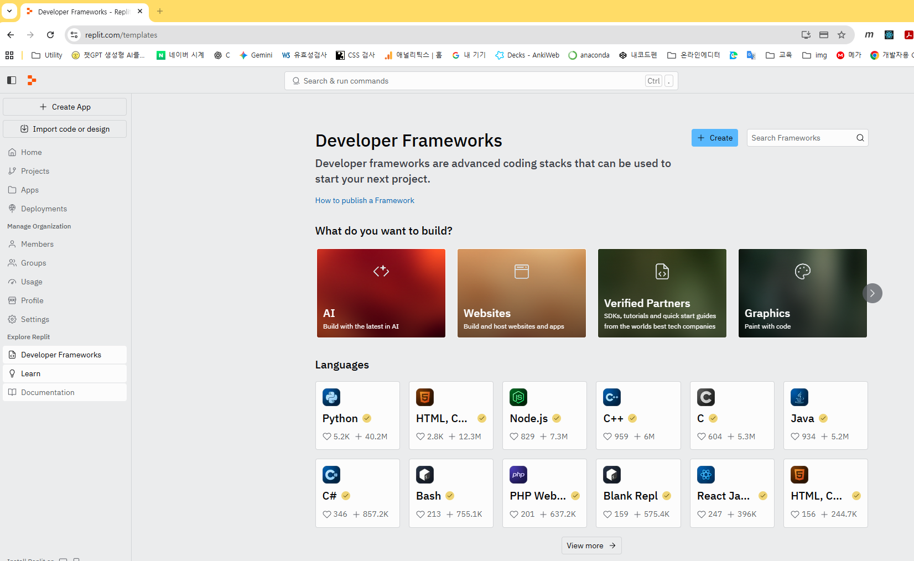Focus the Search Frameworks field
Viewport: 914px width, 561px height.
tap(801, 138)
